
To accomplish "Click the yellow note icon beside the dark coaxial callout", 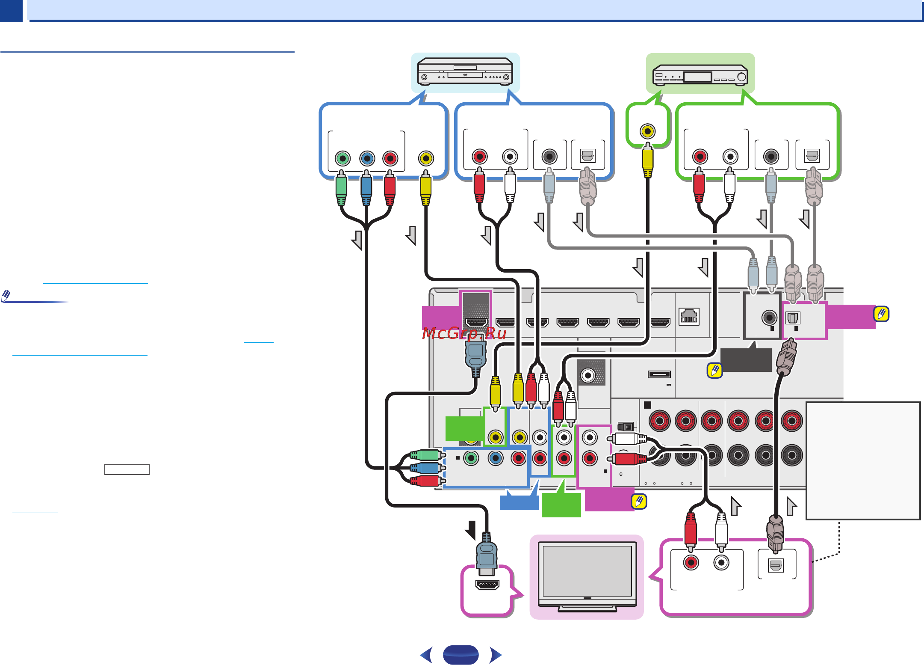I will point(714,371).
